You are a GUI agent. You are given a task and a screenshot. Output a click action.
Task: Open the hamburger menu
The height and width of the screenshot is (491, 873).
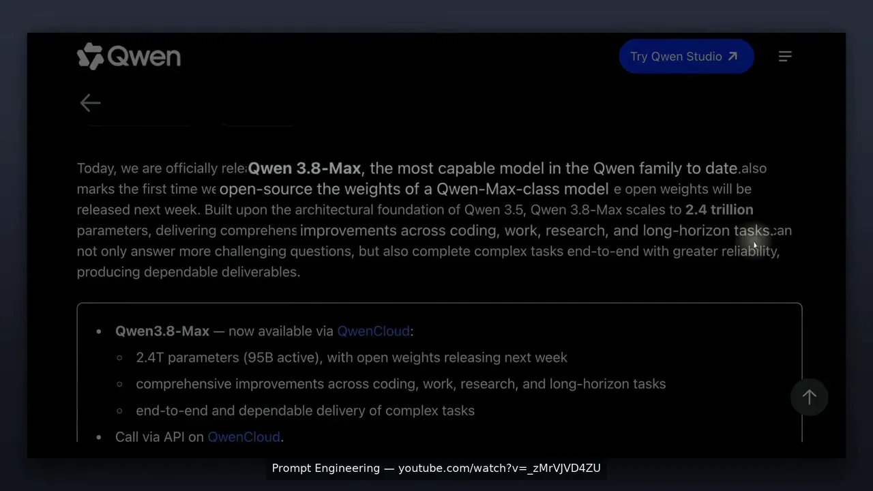coord(785,57)
